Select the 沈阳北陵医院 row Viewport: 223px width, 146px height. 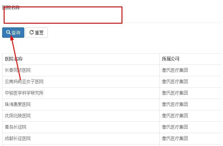pyautogui.click(x=18, y=116)
